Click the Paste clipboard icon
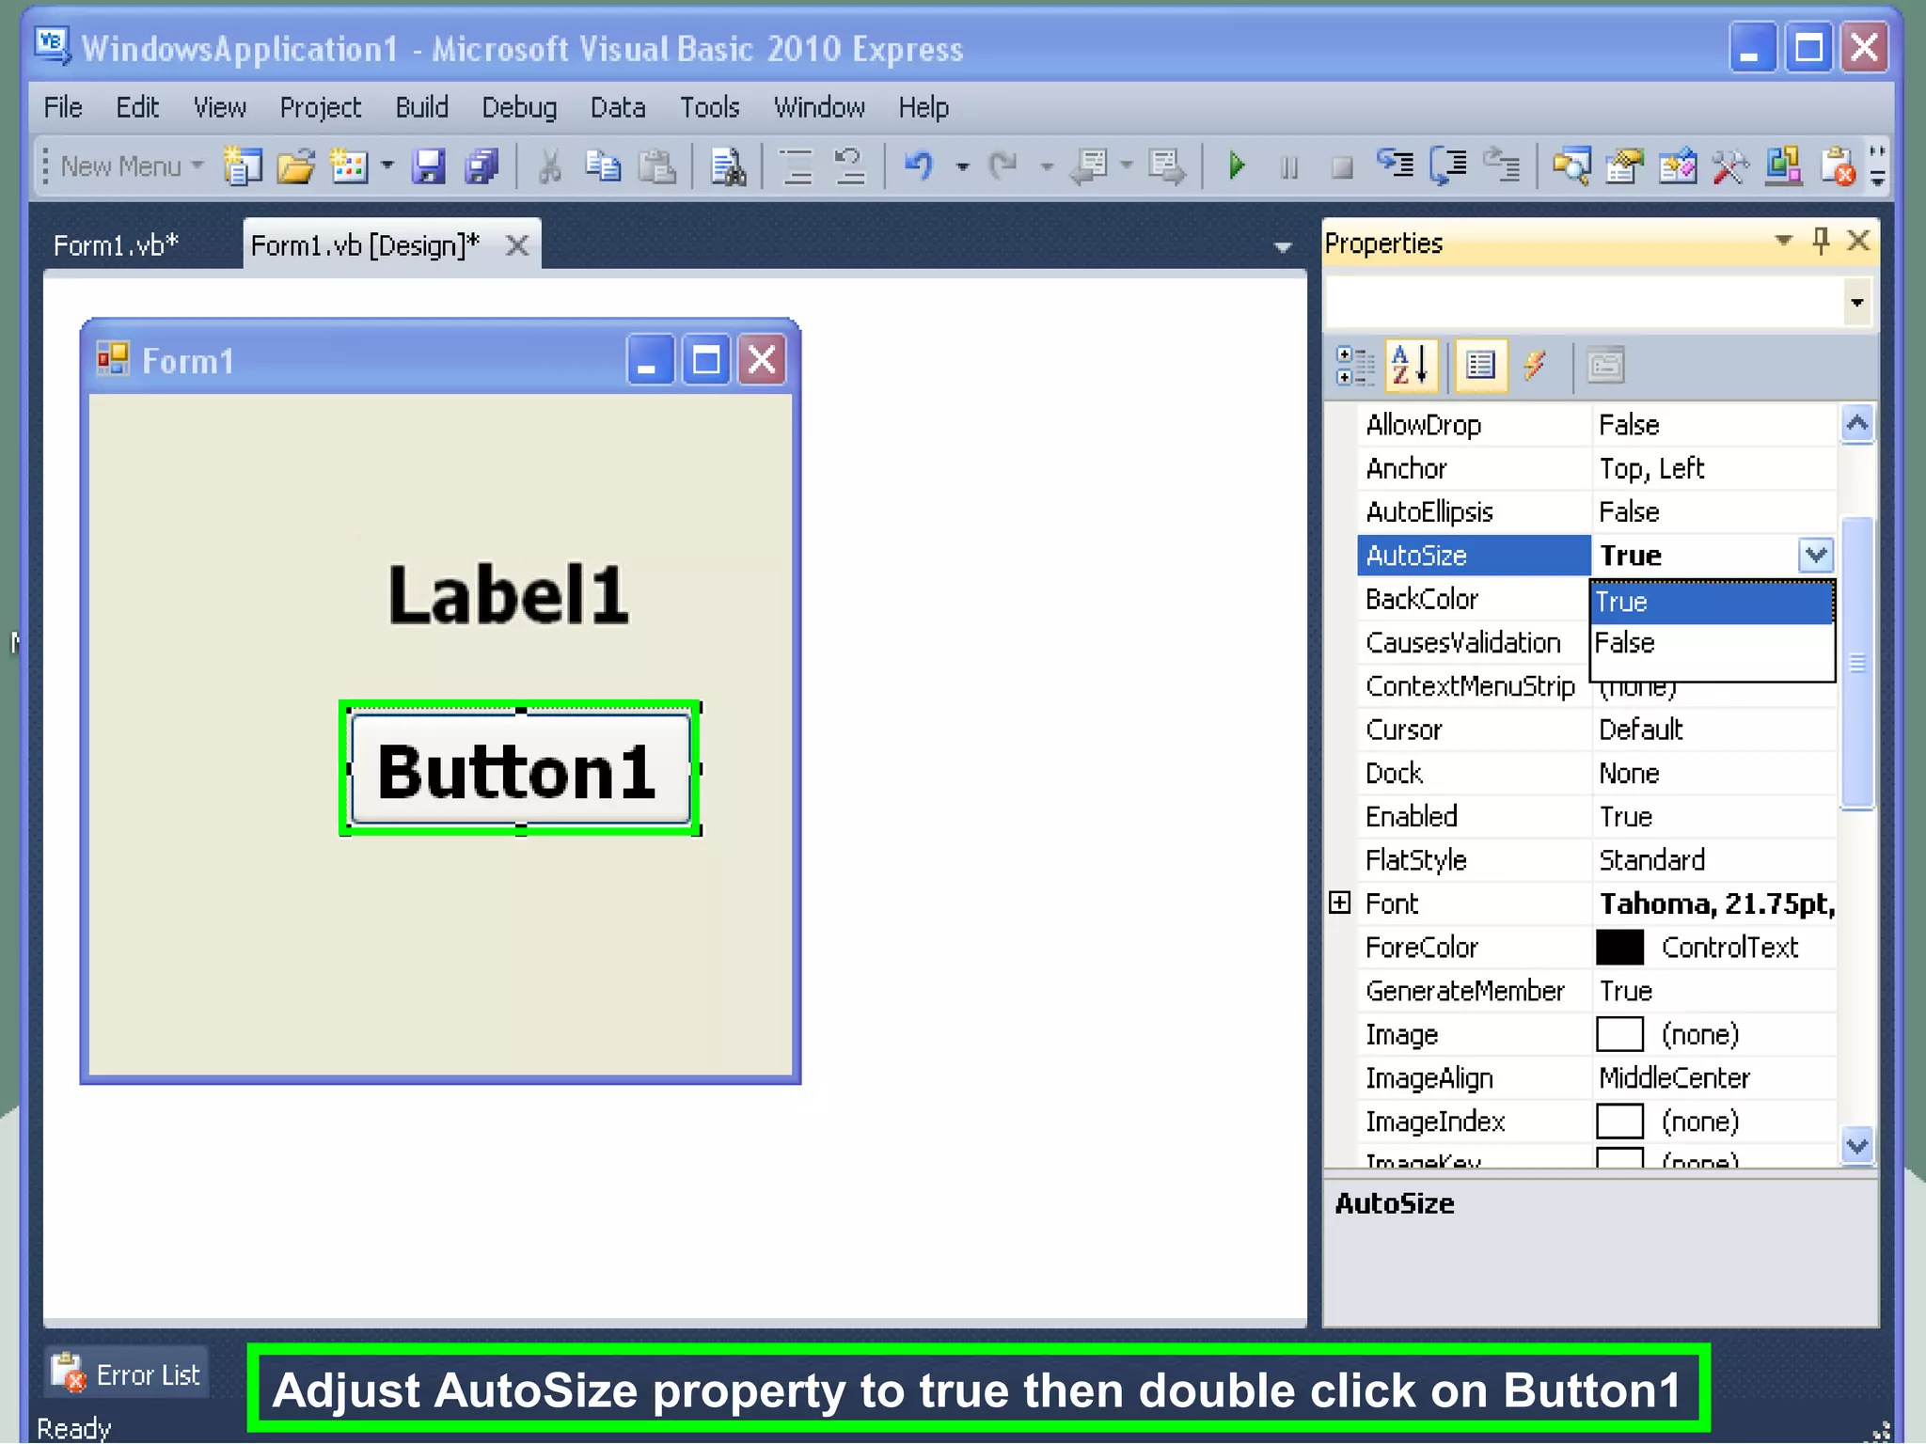 [x=657, y=166]
